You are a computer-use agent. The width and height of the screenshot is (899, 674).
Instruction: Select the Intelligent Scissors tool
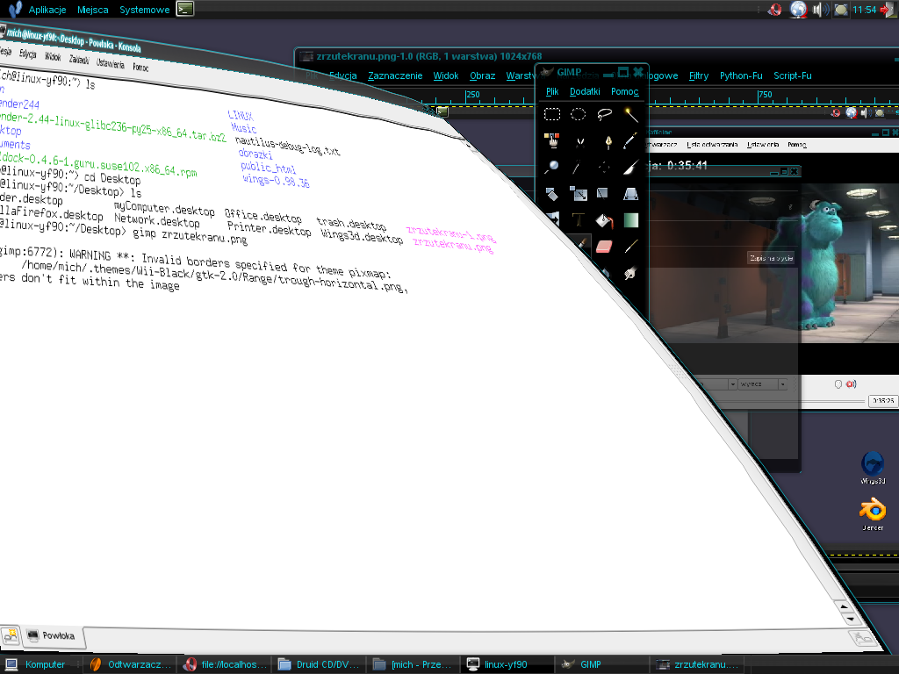point(579,141)
